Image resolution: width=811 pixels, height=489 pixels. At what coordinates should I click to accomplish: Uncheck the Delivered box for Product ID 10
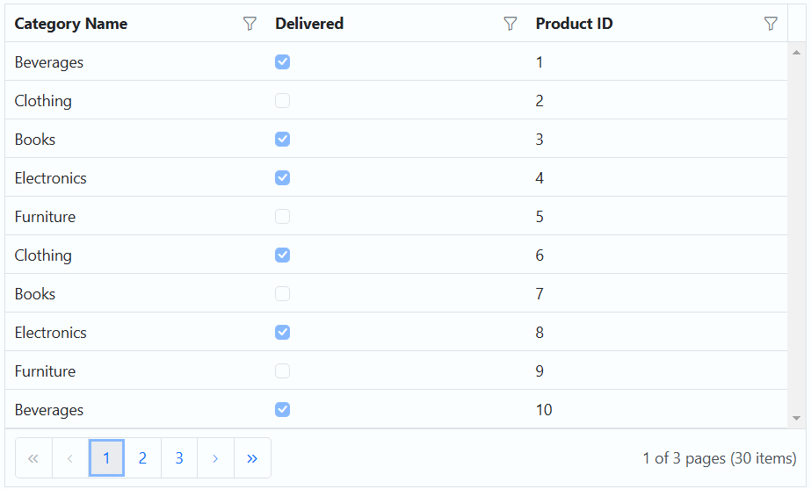(x=282, y=410)
